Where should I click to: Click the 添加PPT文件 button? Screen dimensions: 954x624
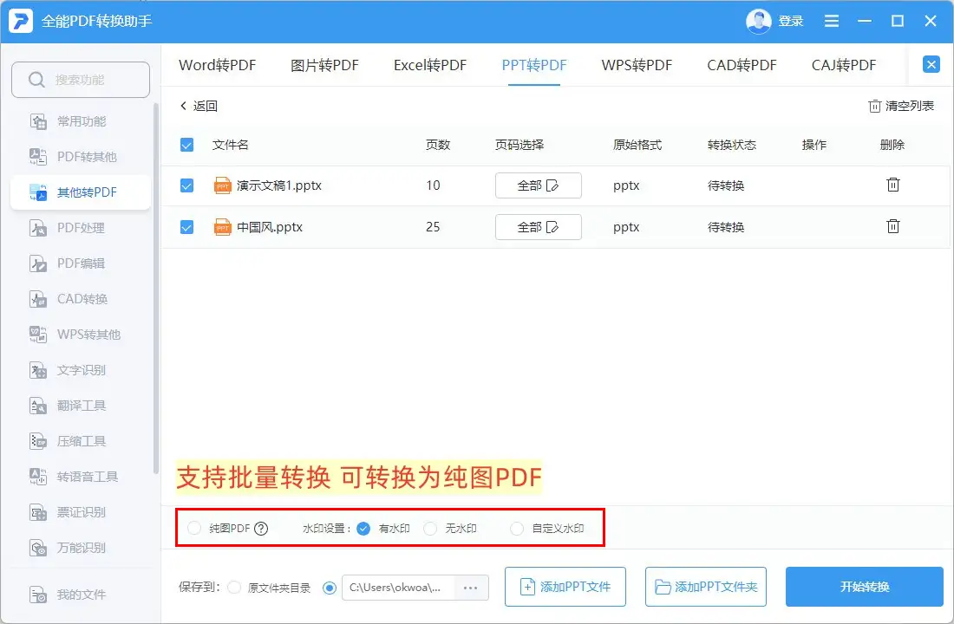(565, 587)
